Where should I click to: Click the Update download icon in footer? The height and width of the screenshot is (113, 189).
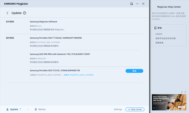tap(8, 109)
